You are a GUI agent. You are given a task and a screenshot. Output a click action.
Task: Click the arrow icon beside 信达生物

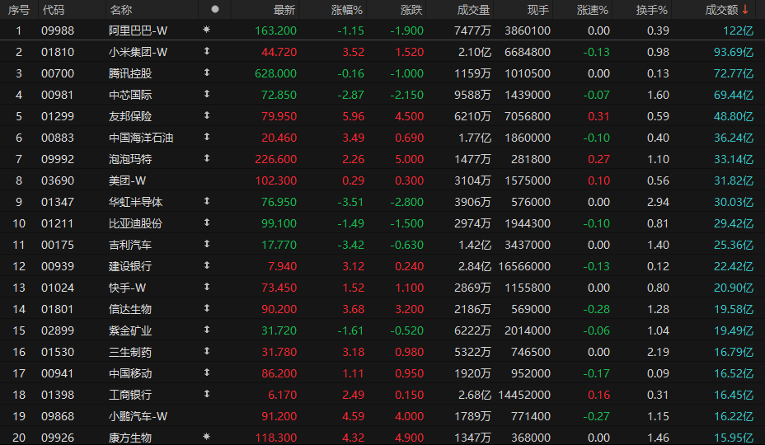(x=207, y=308)
